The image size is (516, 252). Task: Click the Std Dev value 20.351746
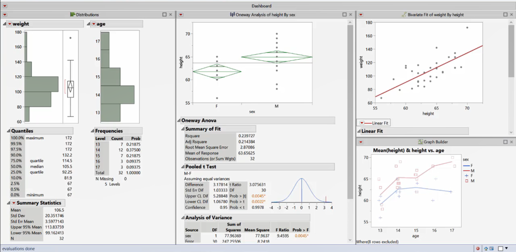point(54,215)
